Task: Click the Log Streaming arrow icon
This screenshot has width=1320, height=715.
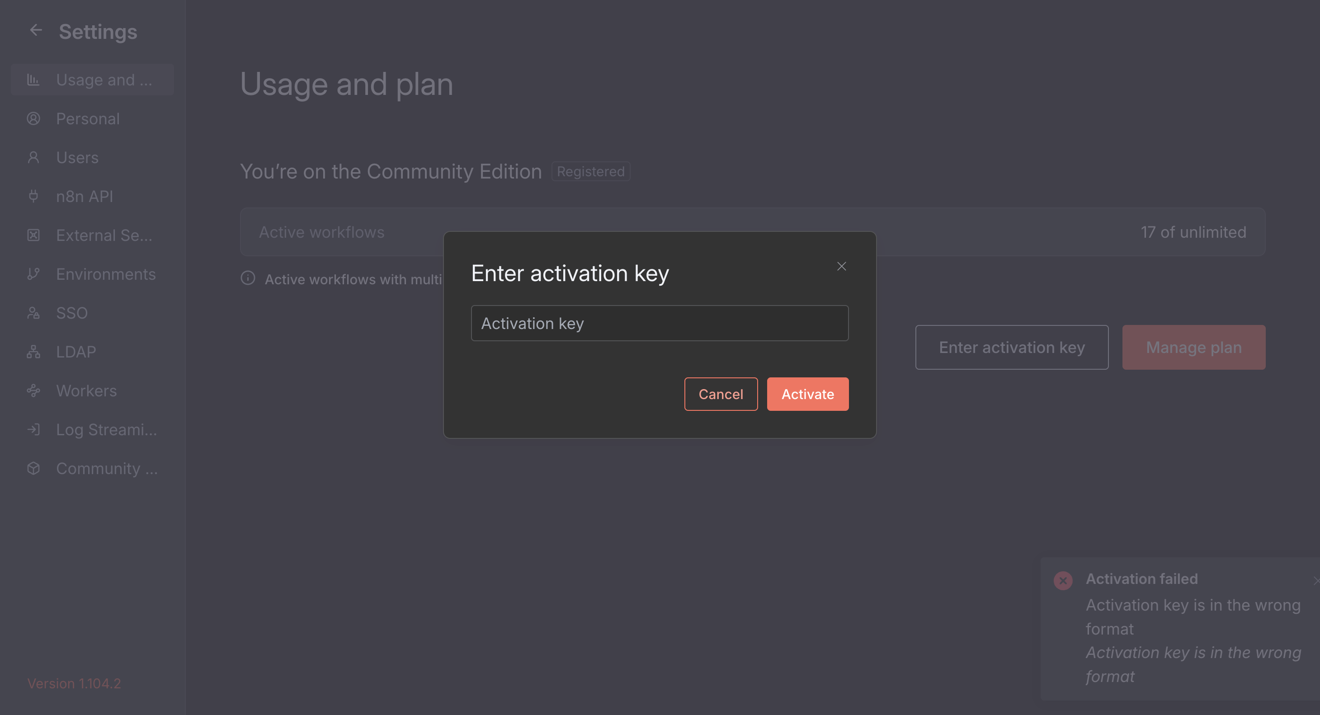Action: click(x=33, y=429)
